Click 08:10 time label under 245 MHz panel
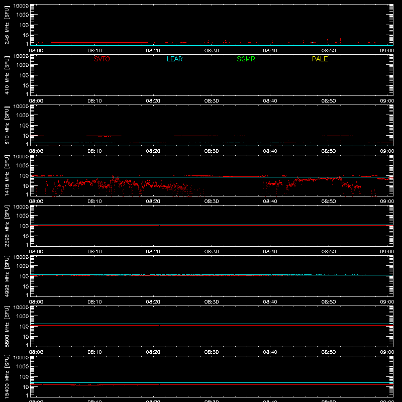This screenshot has height=402, width=402. (x=94, y=51)
